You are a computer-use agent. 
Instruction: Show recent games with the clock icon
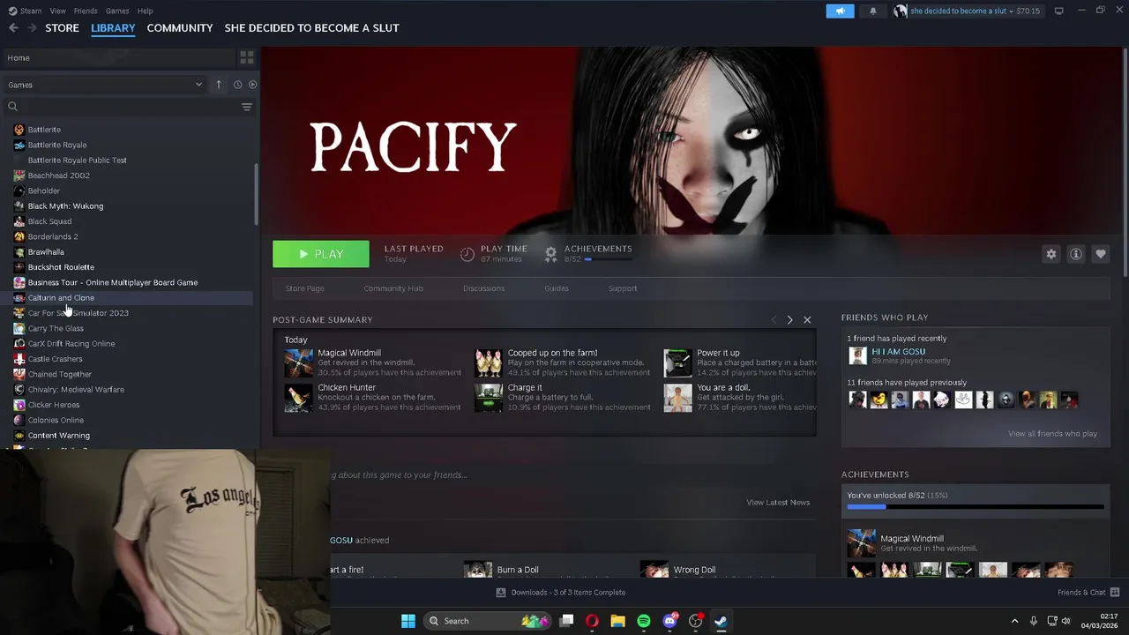[x=237, y=85]
